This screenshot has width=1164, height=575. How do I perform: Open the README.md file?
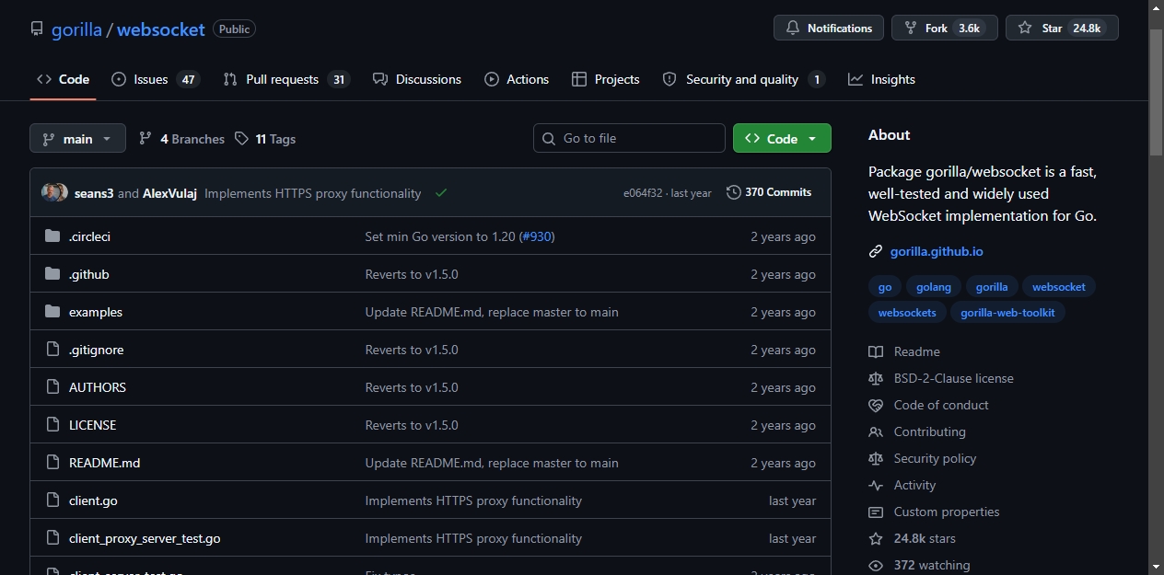[104, 463]
